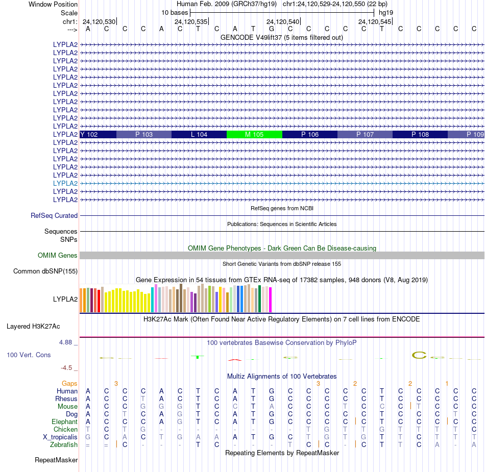Open Common dbSNP(155) track label
This screenshot has height=472, width=485.
[45, 271]
